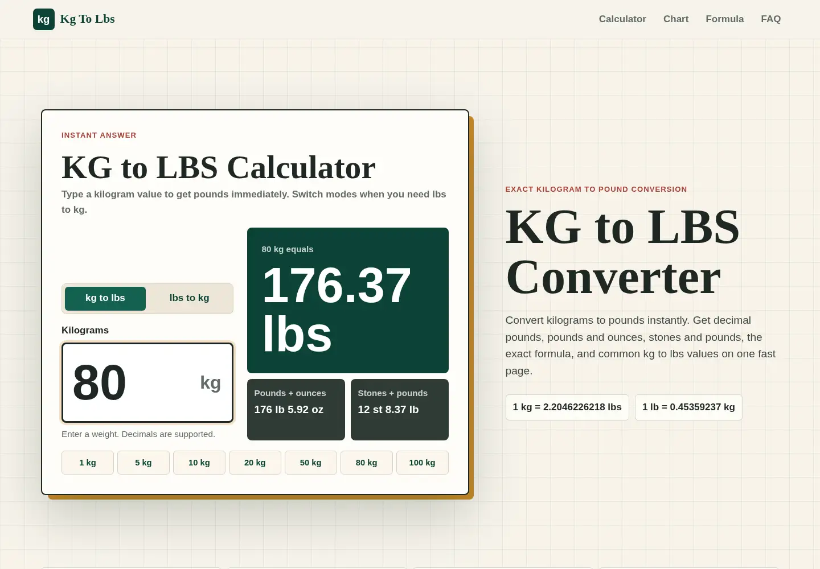
Task: Click the KG to LBS Calculator heading
Action: [219, 168]
